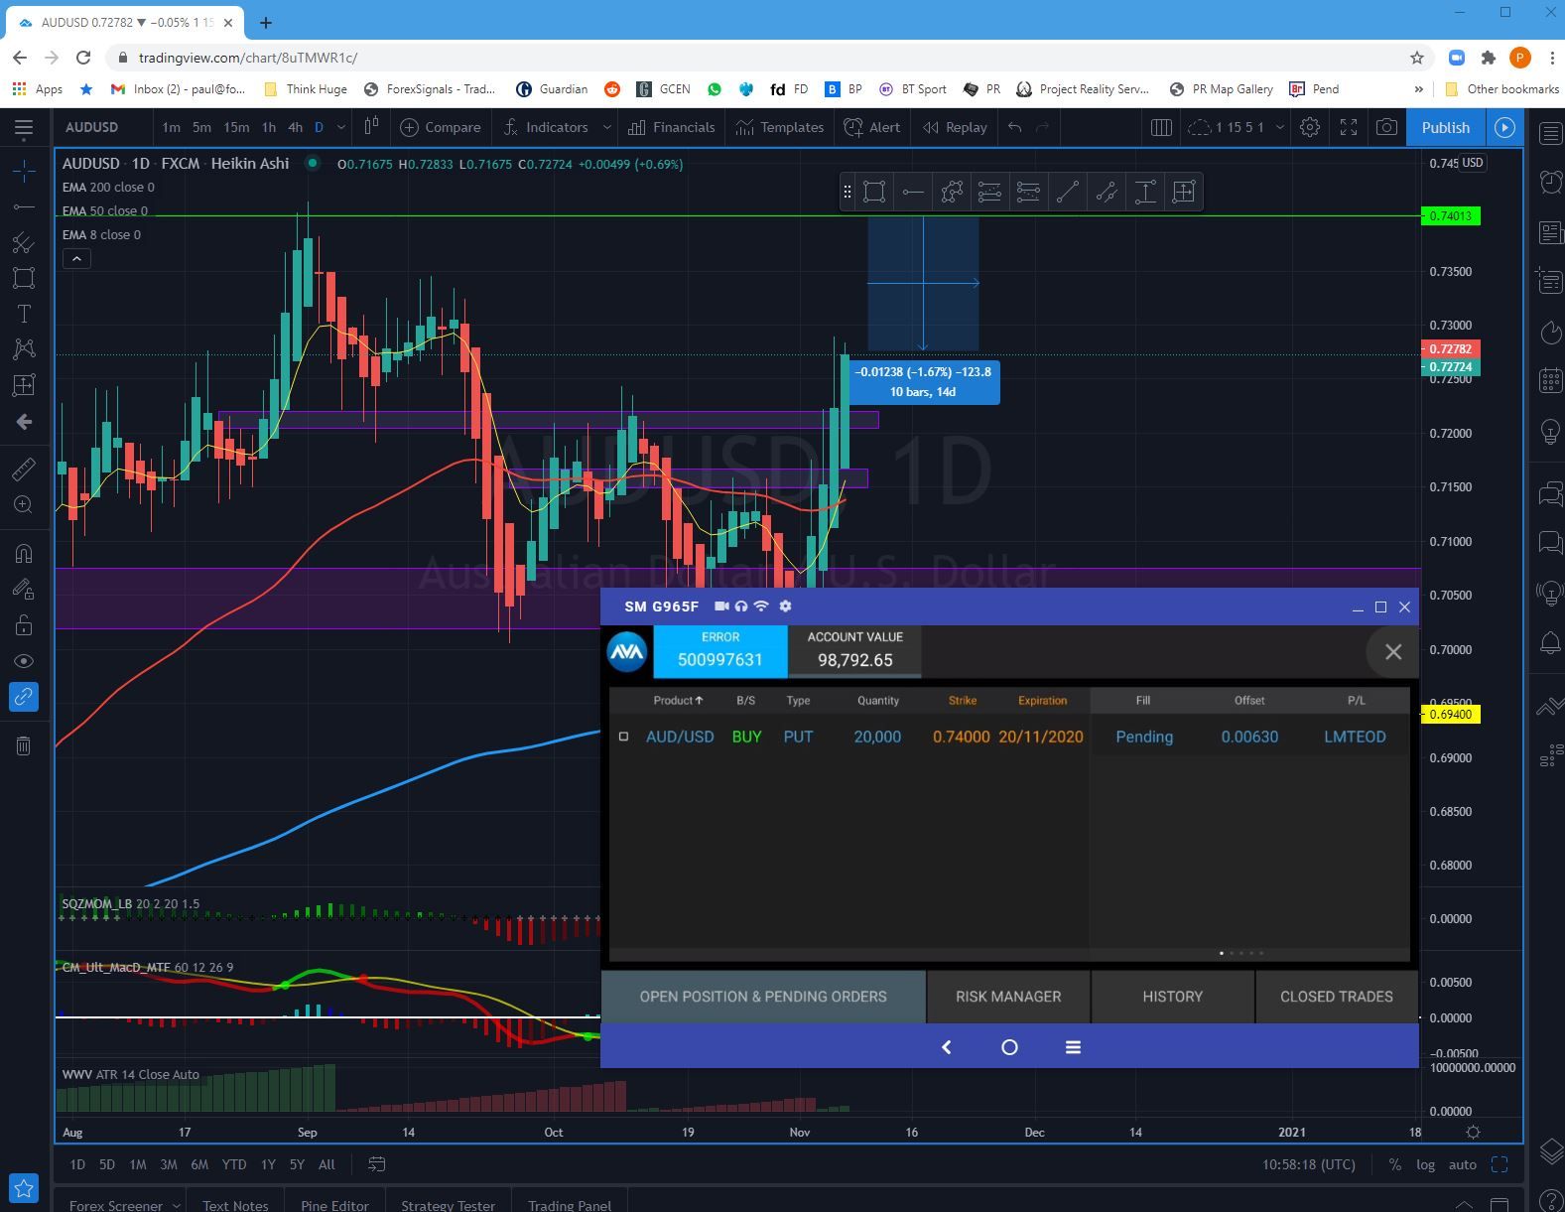Activate the Zoom In tool

[24, 505]
